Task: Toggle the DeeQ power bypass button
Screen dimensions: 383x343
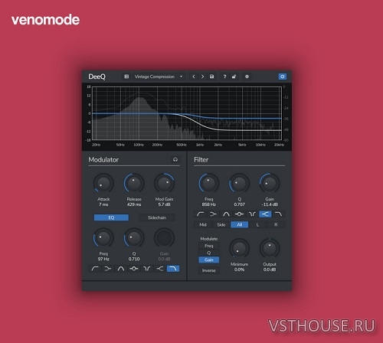Action: click(x=283, y=77)
